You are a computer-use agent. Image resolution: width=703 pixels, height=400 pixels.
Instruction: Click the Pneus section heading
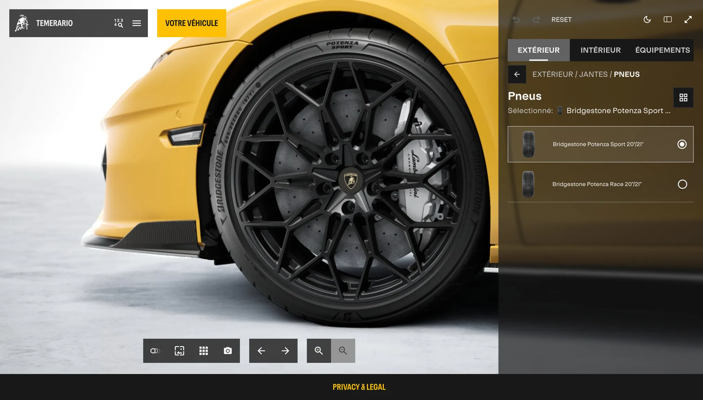coord(525,96)
